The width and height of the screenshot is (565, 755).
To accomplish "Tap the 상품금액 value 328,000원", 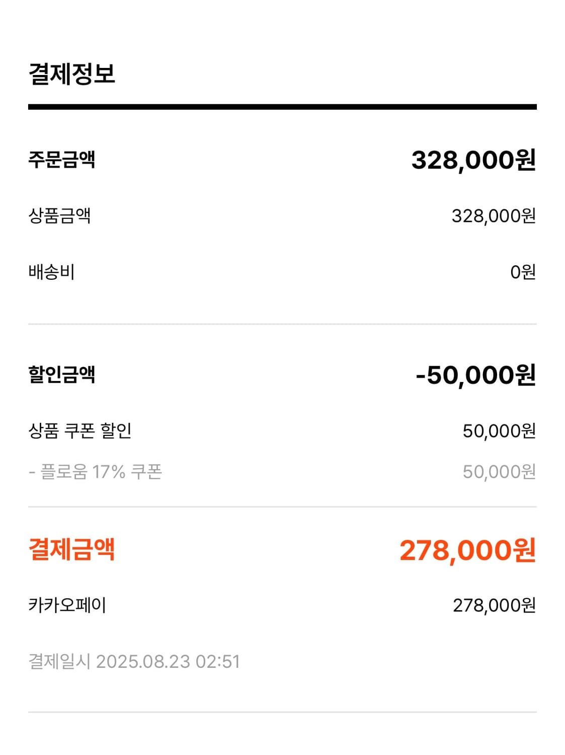I will [x=494, y=216].
